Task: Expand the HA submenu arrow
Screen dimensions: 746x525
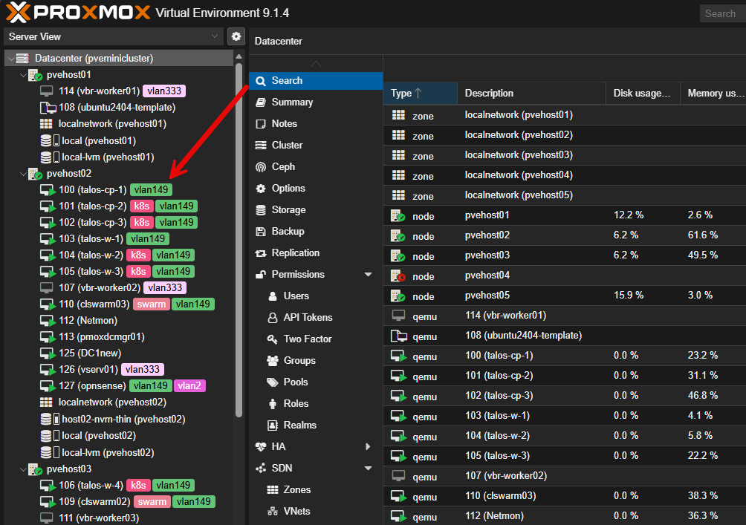Action: (x=368, y=446)
